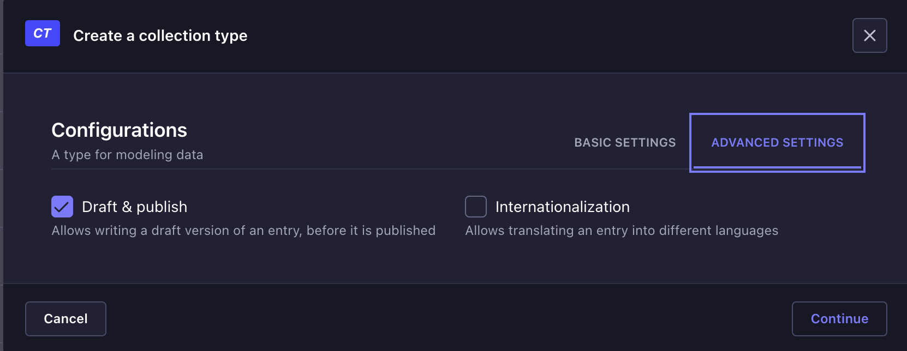Click the underline beneath Advanced Settings

point(777,167)
